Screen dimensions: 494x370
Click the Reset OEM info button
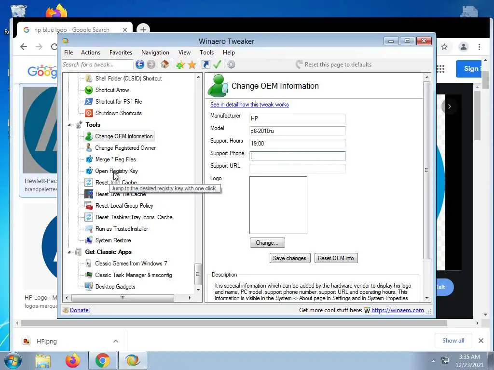336,258
